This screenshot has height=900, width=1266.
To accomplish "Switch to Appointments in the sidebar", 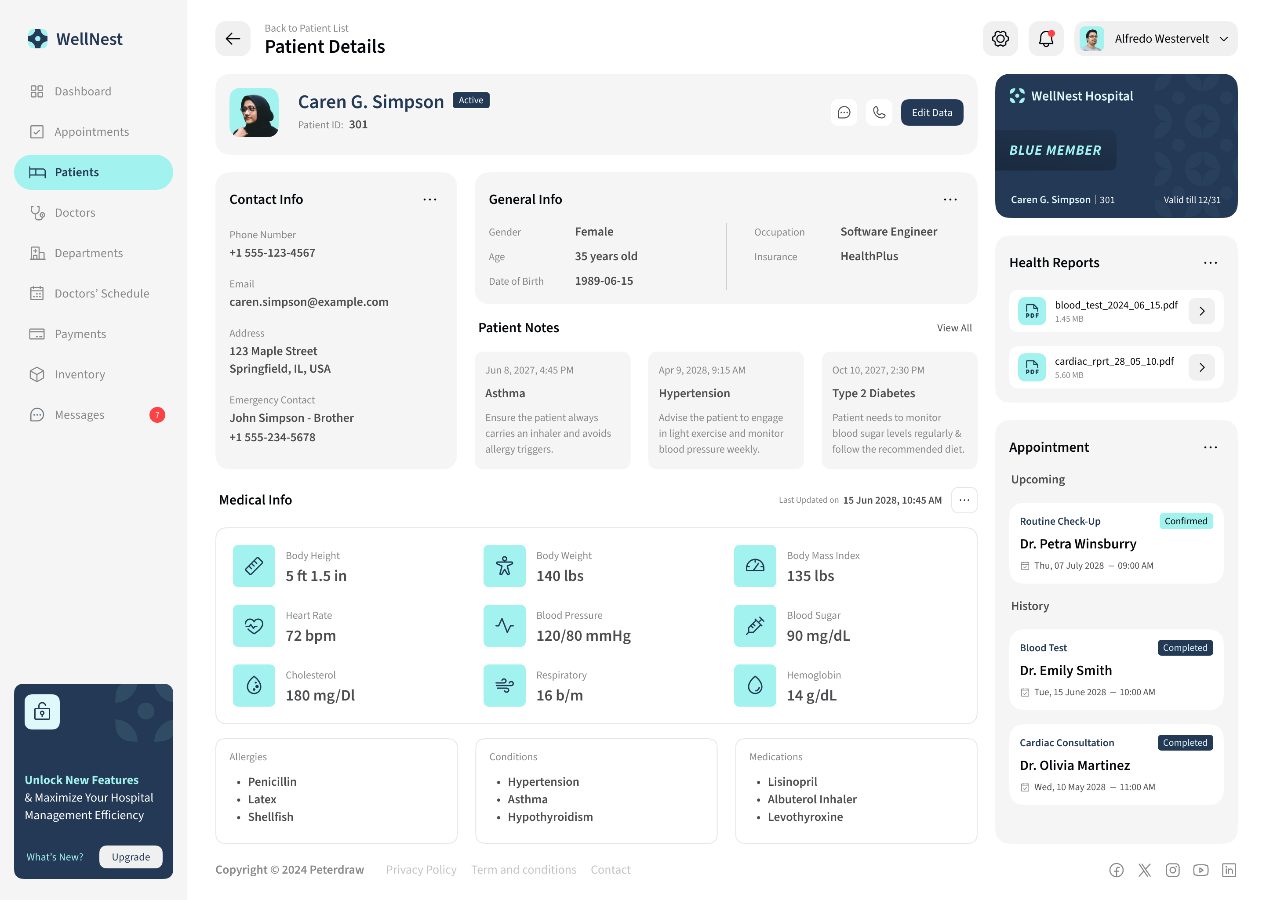I will tap(37, 131).
